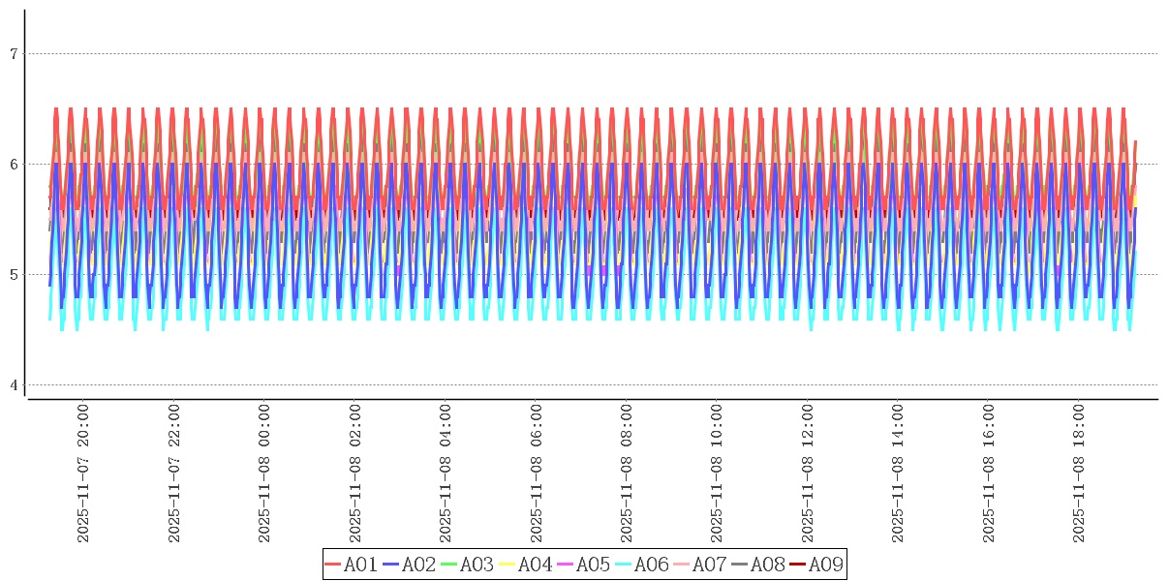This screenshot has height=581, width=1169.
Task: Click the yellow A04 legend line swatch
Action: 508,565
